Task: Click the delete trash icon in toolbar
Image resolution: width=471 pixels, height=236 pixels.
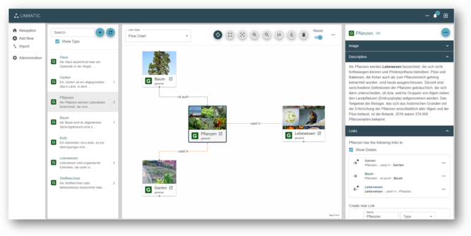Action: 304,35
